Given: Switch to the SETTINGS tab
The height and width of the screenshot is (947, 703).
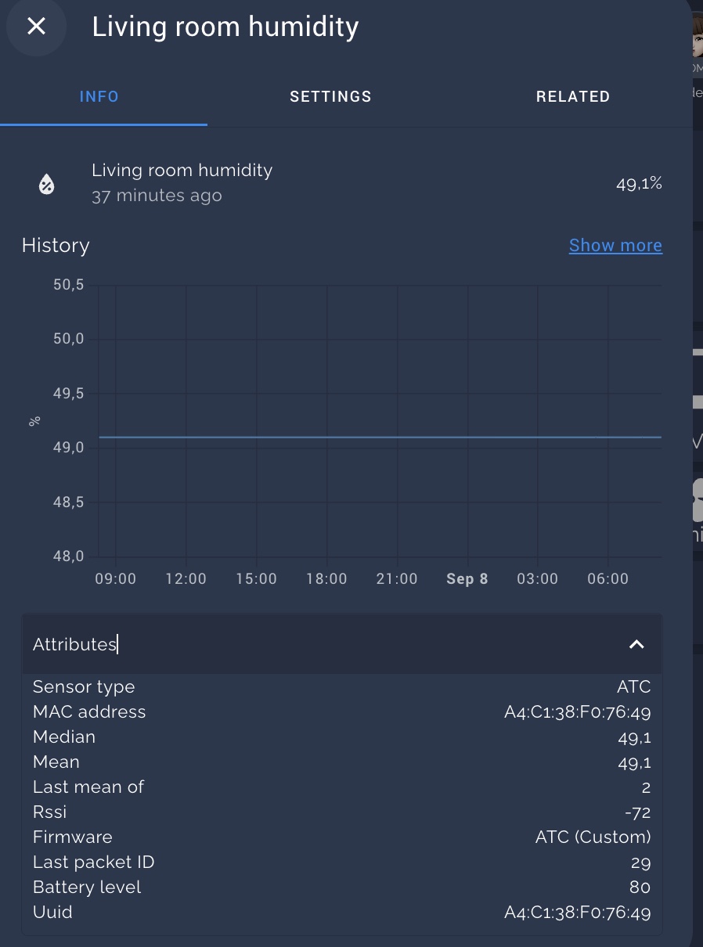Looking at the screenshot, I should (330, 96).
